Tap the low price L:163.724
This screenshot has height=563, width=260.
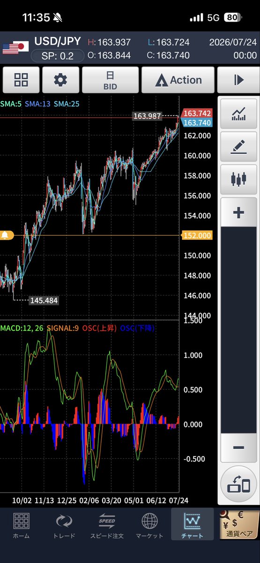pyautogui.click(x=169, y=42)
